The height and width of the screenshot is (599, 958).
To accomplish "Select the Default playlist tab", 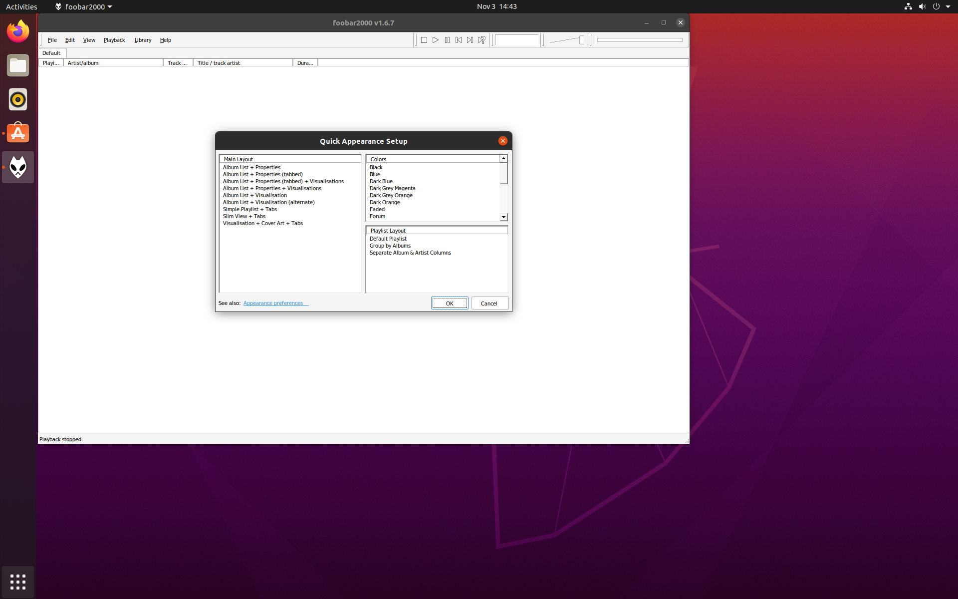I will click(x=51, y=53).
